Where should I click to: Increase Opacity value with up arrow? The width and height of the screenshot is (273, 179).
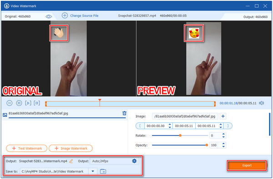pos(223,144)
